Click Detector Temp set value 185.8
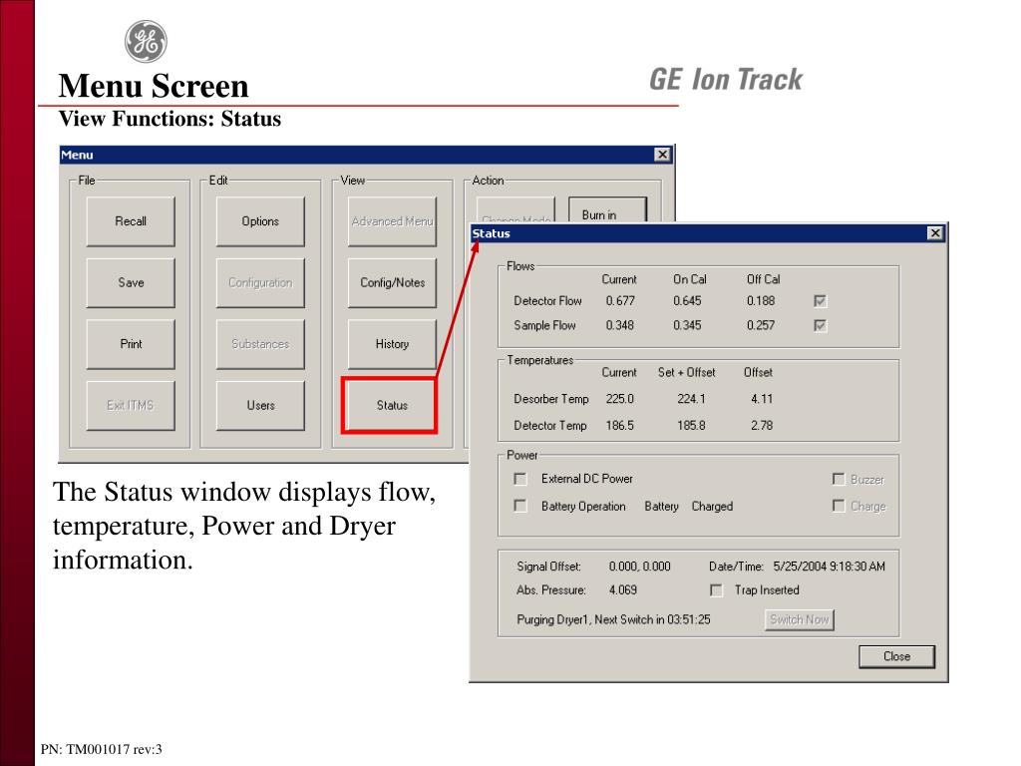The height and width of the screenshot is (766, 1021). tap(691, 425)
